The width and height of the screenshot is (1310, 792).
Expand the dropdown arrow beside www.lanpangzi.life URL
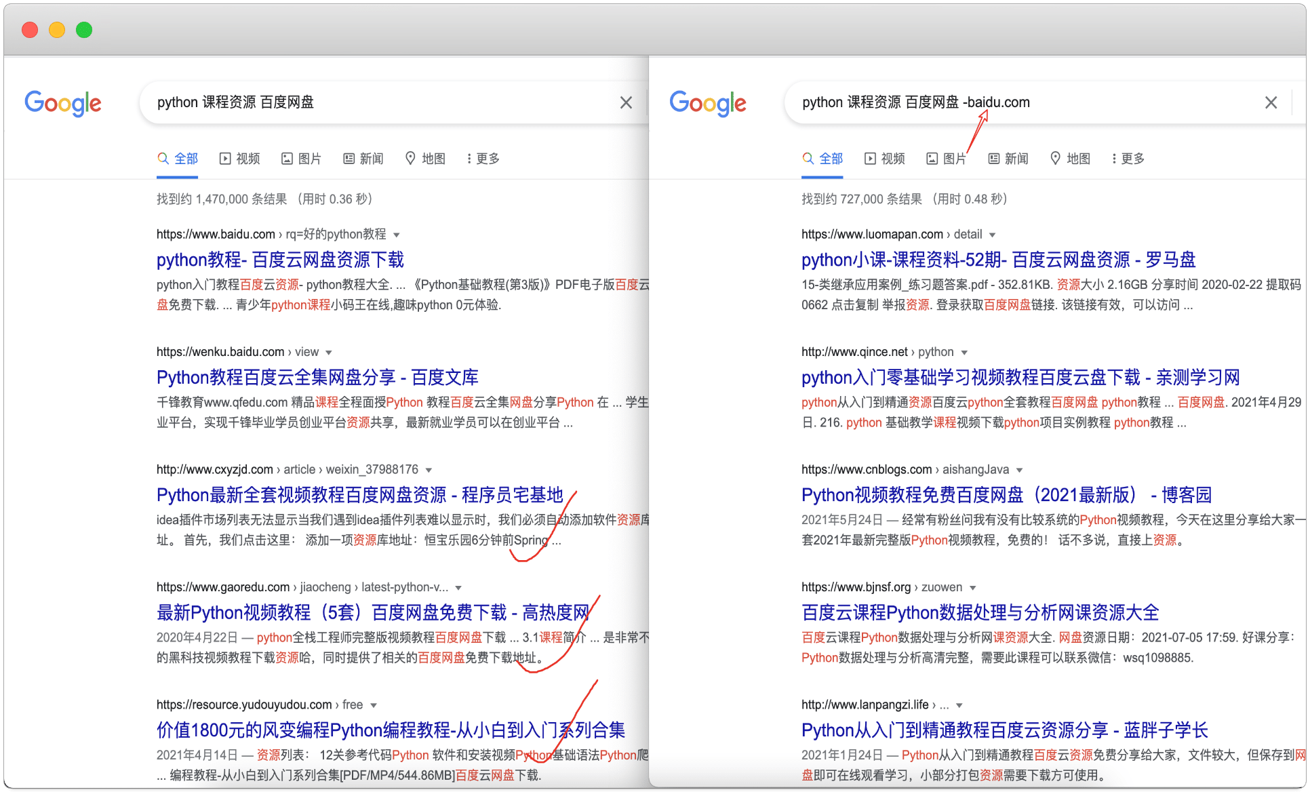(x=959, y=705)
